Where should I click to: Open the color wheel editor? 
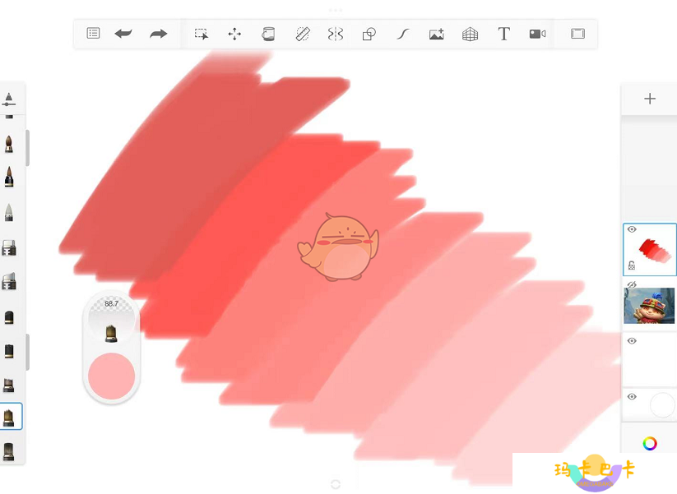650,443
